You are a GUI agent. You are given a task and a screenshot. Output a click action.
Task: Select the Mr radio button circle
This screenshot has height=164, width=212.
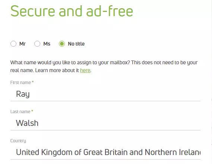[13, 44]
